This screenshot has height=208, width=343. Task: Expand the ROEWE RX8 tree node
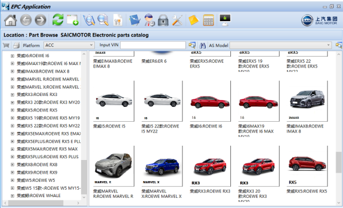click(x=13, y=165)
